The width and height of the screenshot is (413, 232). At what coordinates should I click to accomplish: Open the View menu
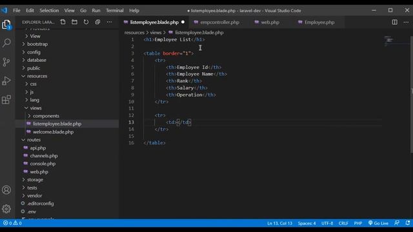[x=69, y=10]
